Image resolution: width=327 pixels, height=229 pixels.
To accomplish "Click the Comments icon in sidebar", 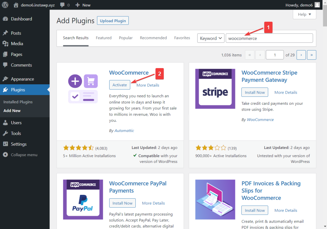I will pyautogui.click(x=5, y=65).
